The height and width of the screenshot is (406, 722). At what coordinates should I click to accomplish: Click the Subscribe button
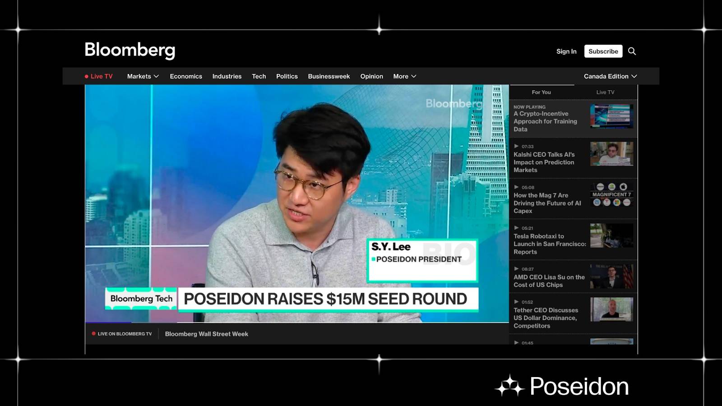(603, 51)
